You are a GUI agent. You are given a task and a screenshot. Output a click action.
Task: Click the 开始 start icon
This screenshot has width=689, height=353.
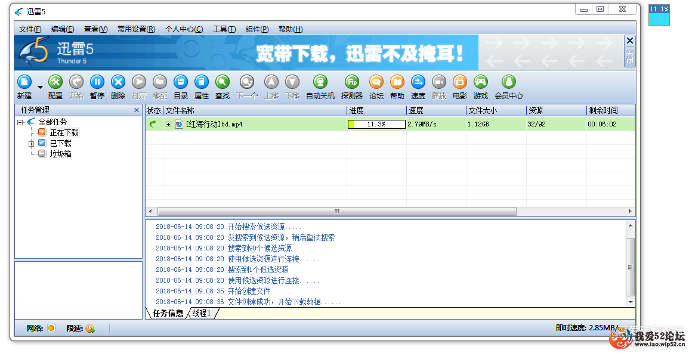pyautogui.click(x=76, y=82)
